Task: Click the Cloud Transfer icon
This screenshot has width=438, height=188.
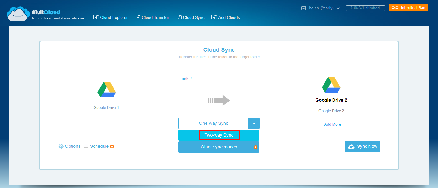Action: pos(138,17)
